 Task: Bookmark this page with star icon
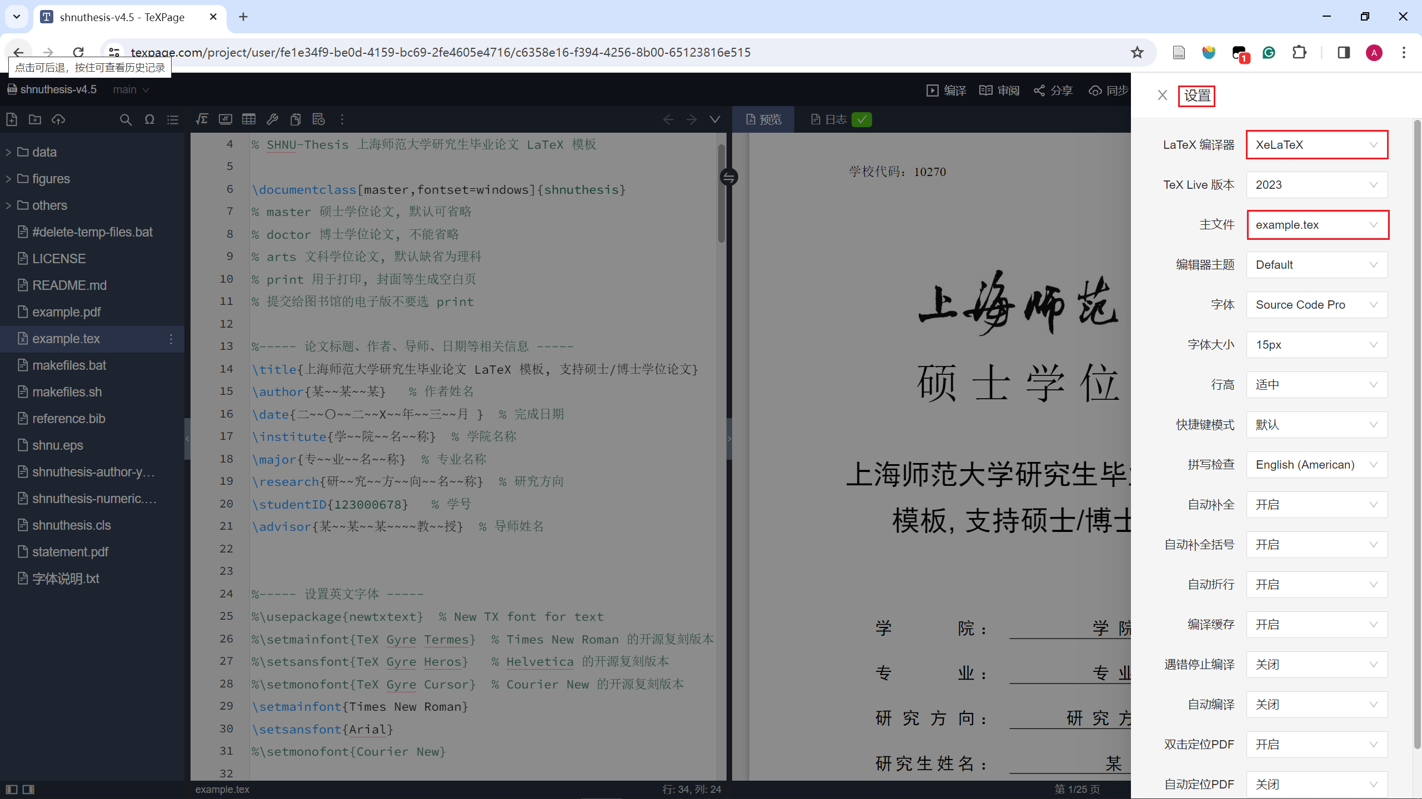click(1137, 52)
